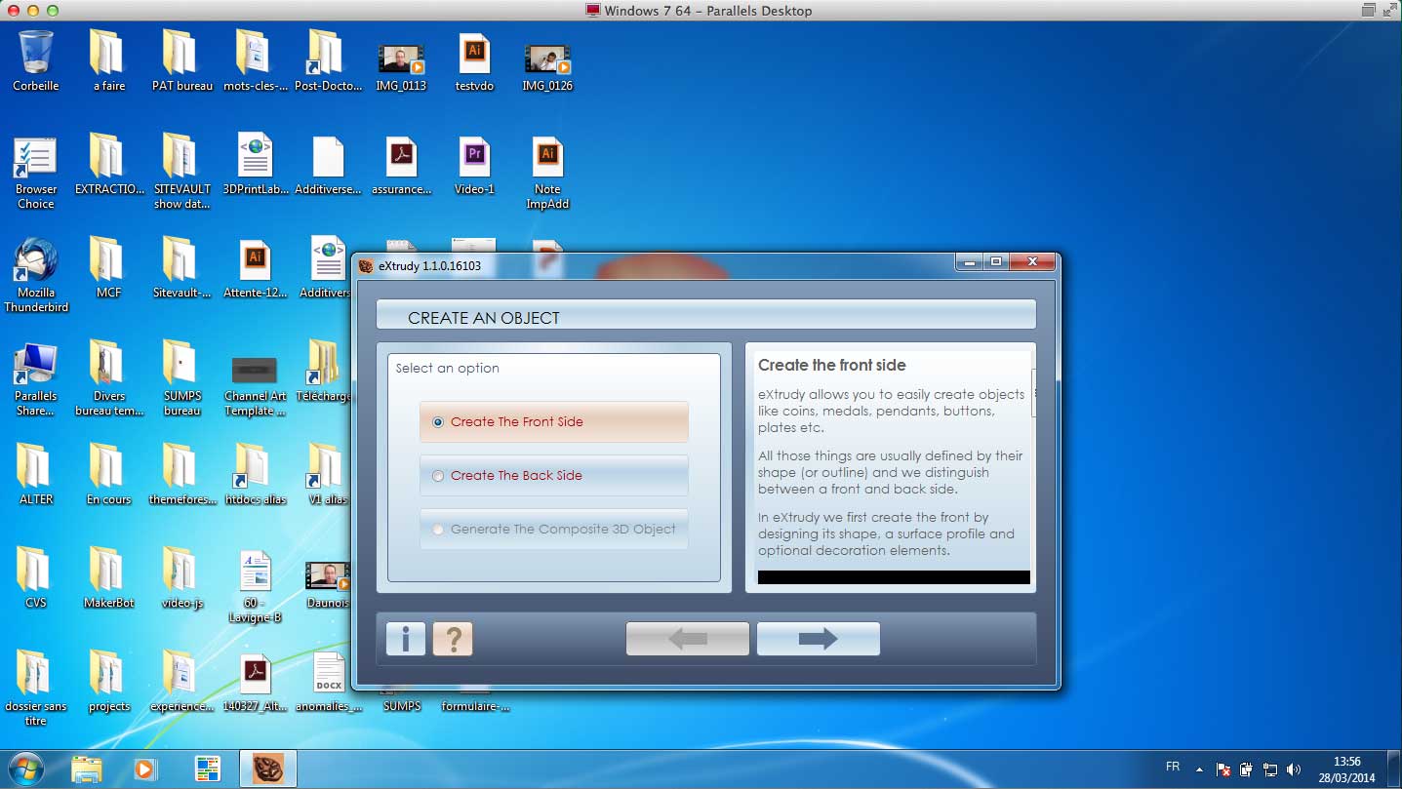Select the SITEVAULT show data folder
Viewport: 1402px width, 789px height.
coord(181,173)
